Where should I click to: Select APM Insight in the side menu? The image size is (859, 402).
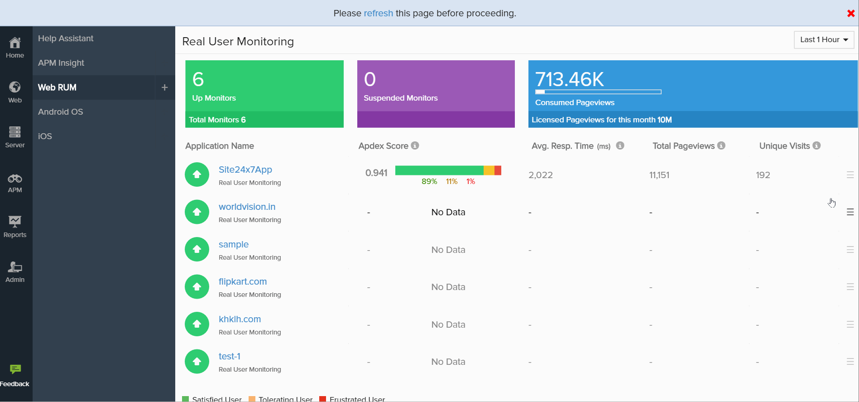coord(61,63)
